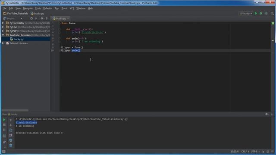Image resolution: width=276 pixels, height=155 pixels.
Task: Fold the __init__ method gutter marker
Action: (60, 29)
